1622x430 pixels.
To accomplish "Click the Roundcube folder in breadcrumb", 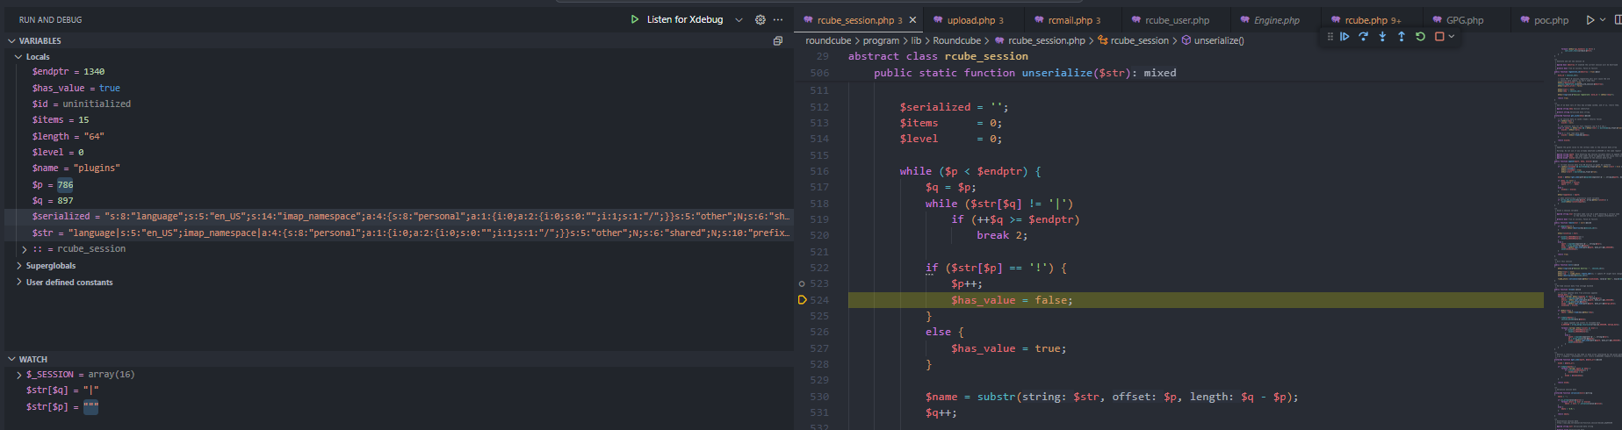I will [956, 40].
